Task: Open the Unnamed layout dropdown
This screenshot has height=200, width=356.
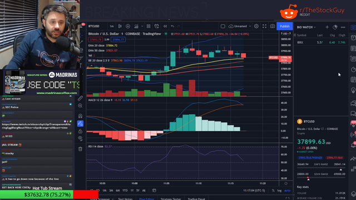Action: pos(240,26)
